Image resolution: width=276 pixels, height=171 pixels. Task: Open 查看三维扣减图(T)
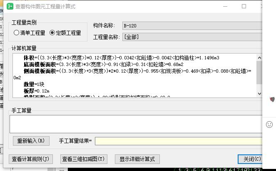click(x=84, y=159)
